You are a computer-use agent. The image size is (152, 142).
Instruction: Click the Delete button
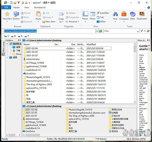(70, 13)
